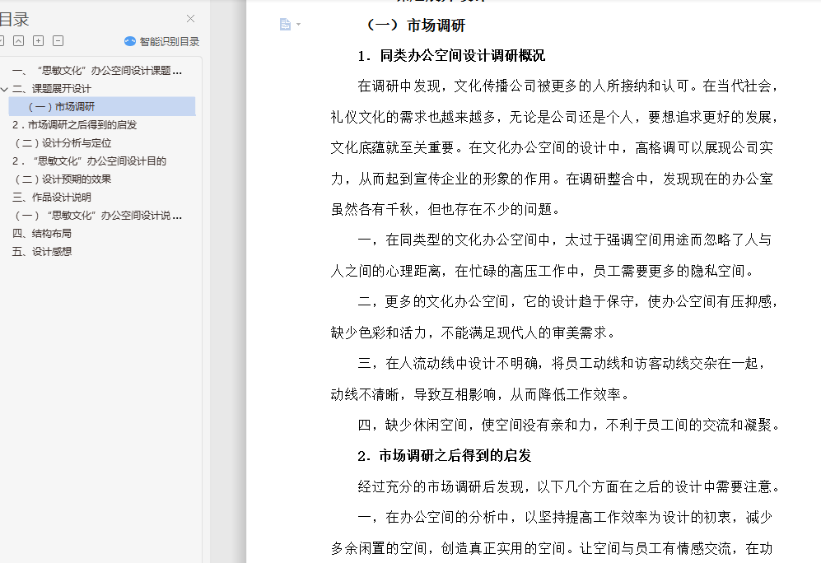This screenshot has height=563, width=821.
Task: Go to (一)"思敏文化"办公空间设计说… outline entry
Action: pyautogui.click(x=98, y=215)
